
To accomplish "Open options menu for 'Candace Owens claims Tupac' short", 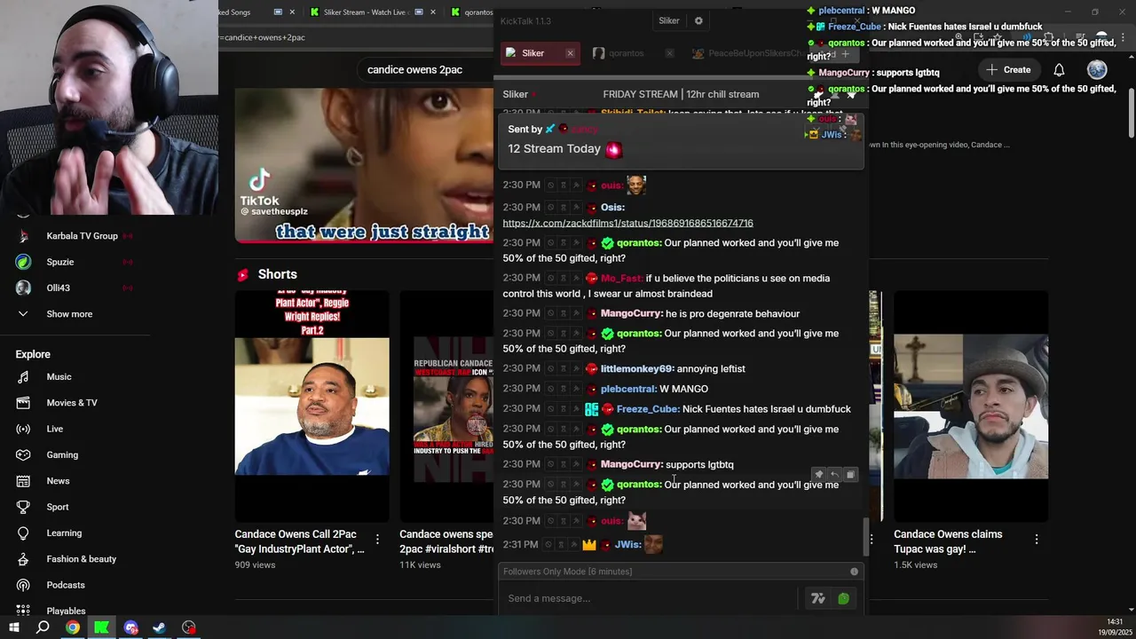I will (1037, 539).
